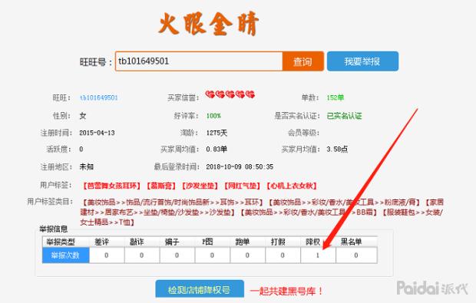Click the blue 我要举报 report button

pyautogui.click(x=362, y=61)
